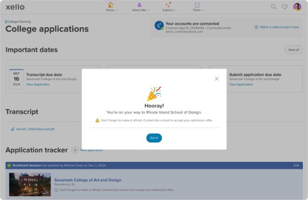308x200 pixels.
Task: Expand the Home dropdown chevron
Action: tap(117, 10)
